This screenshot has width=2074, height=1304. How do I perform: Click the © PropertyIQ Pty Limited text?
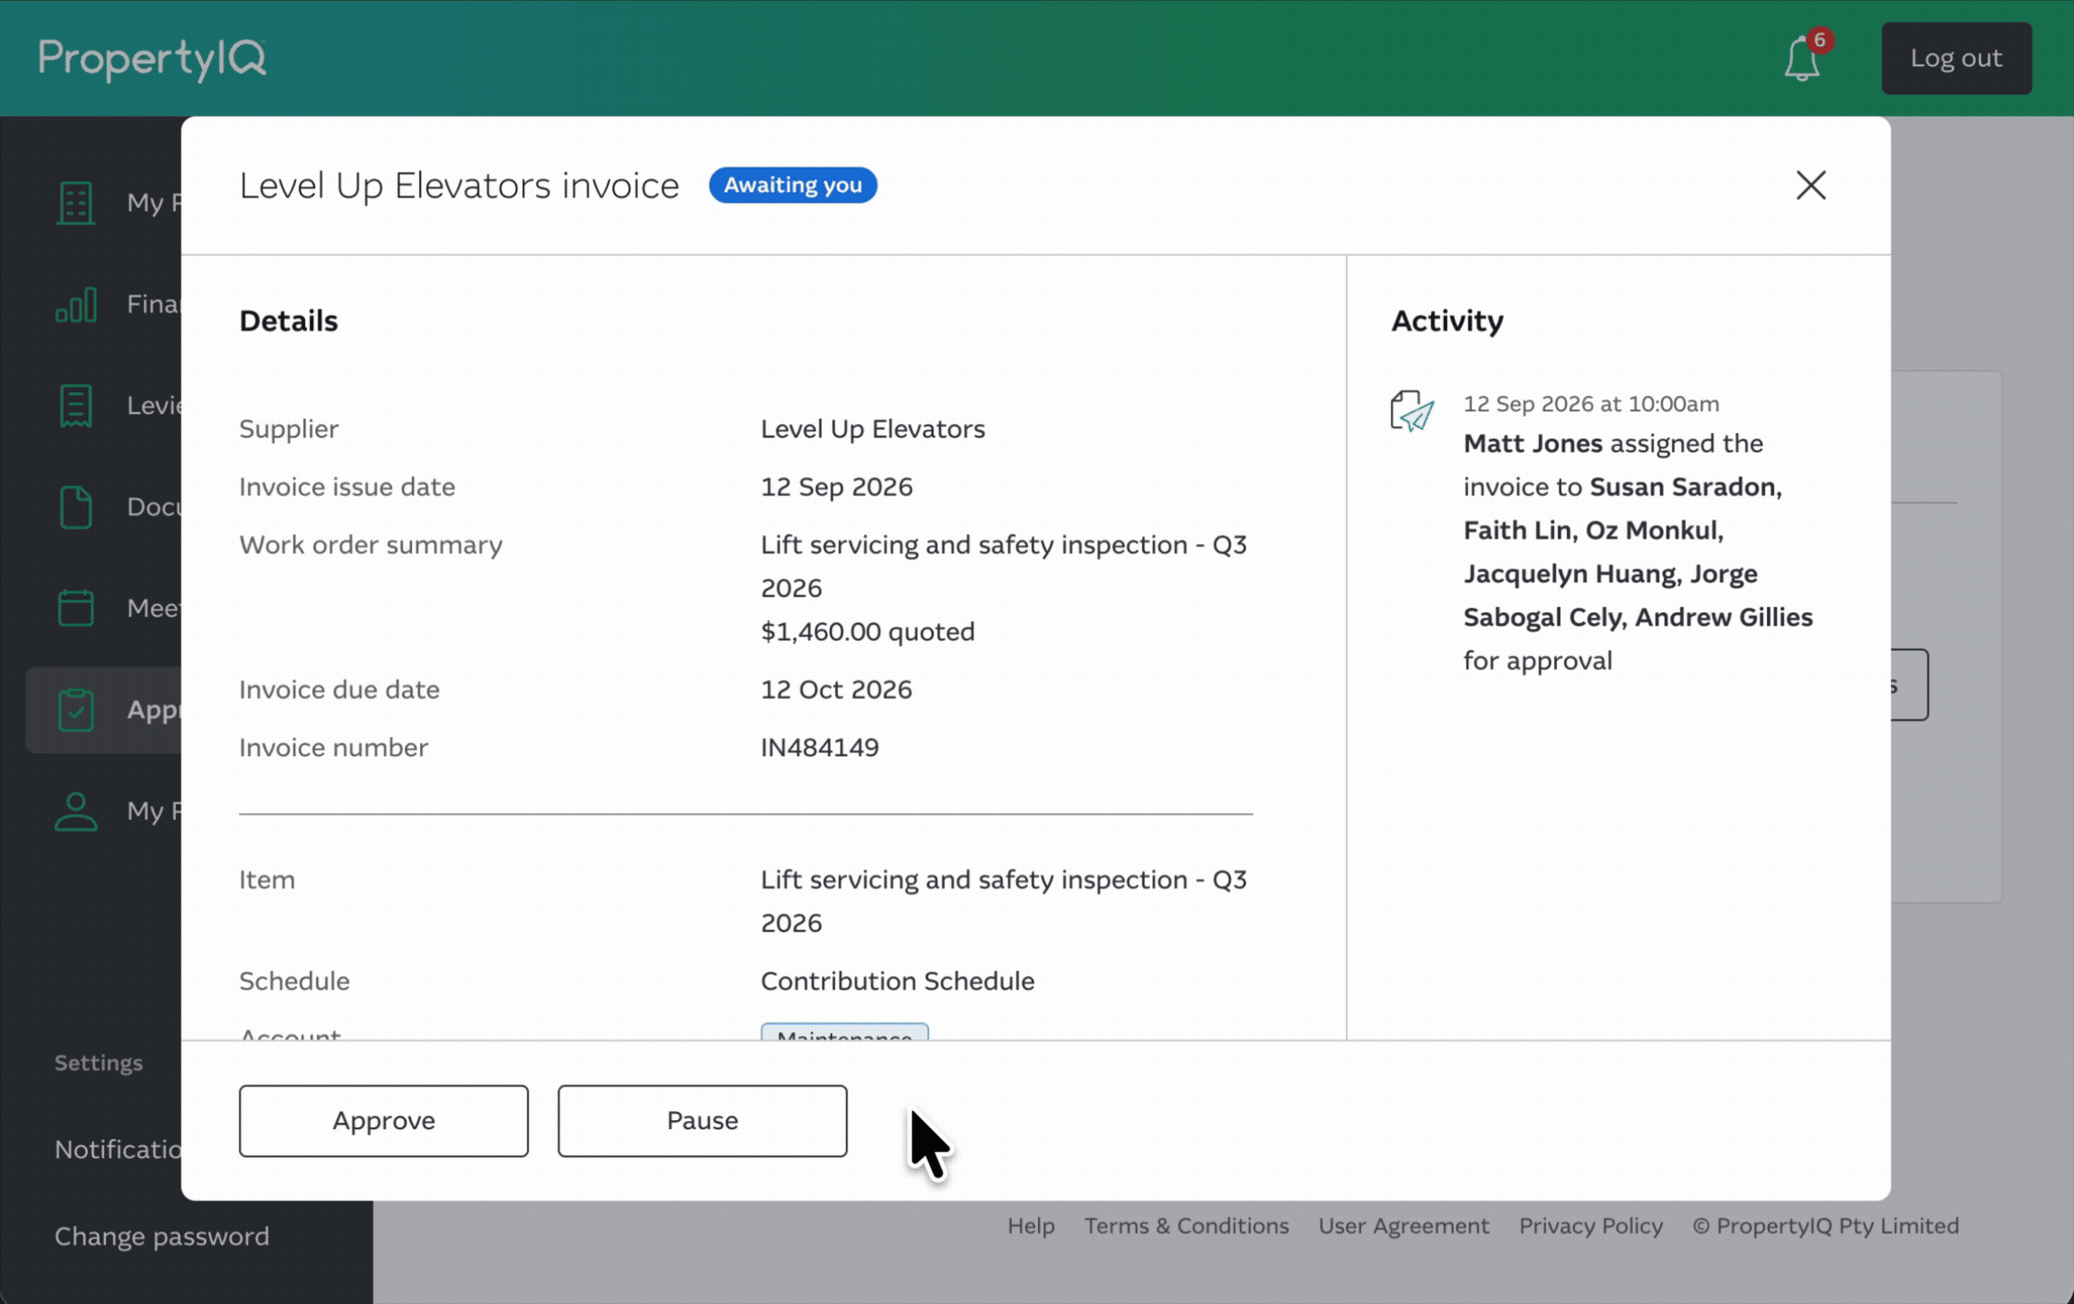(1825, 1225)
